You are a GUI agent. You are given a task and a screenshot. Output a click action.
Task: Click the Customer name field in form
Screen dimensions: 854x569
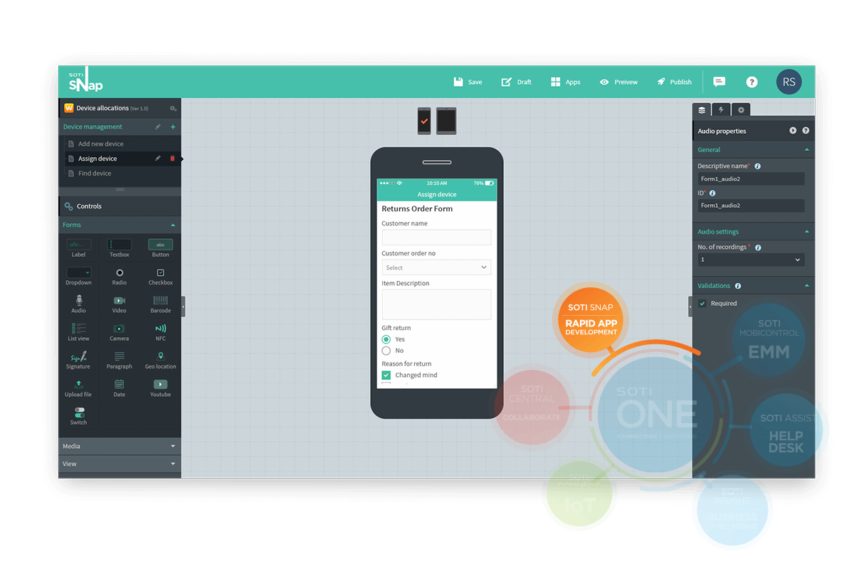[x=436, y=238]
